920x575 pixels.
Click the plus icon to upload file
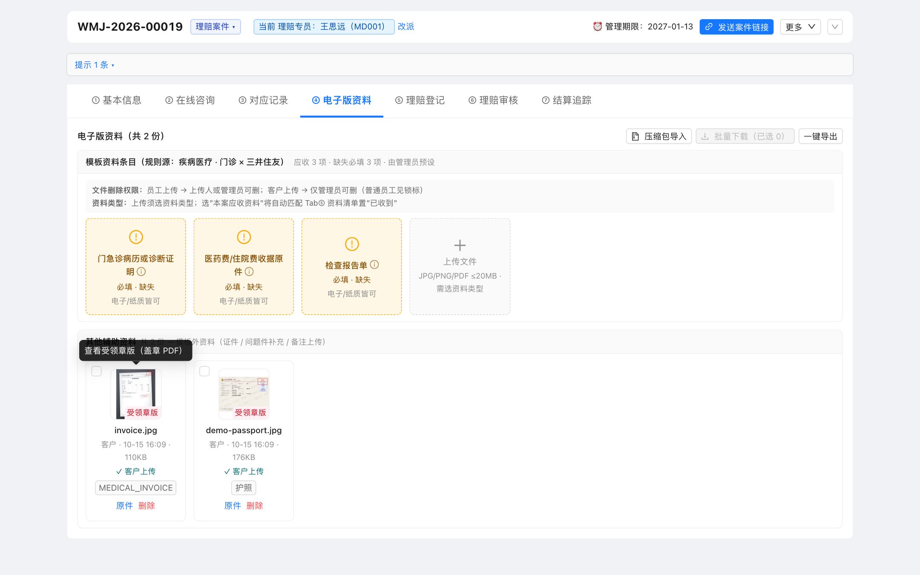(460, 245)
